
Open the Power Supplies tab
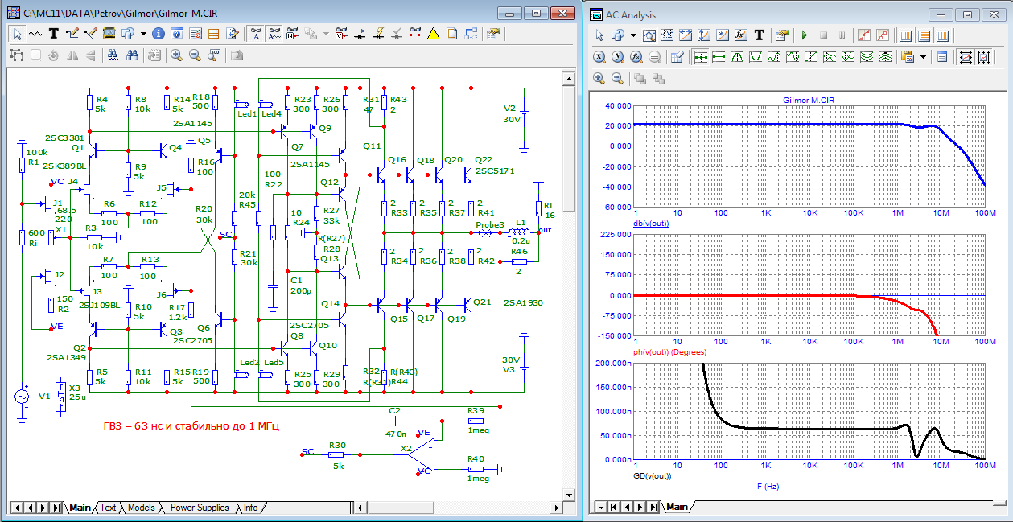200,508
